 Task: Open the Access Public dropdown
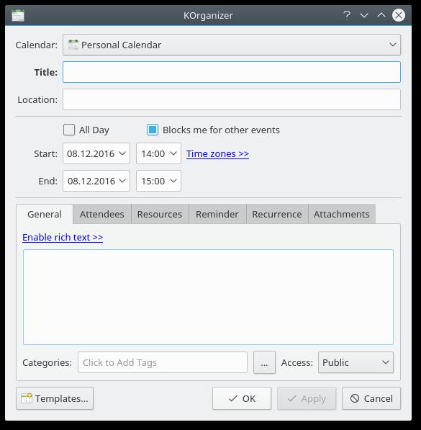[x=356, y=362]
